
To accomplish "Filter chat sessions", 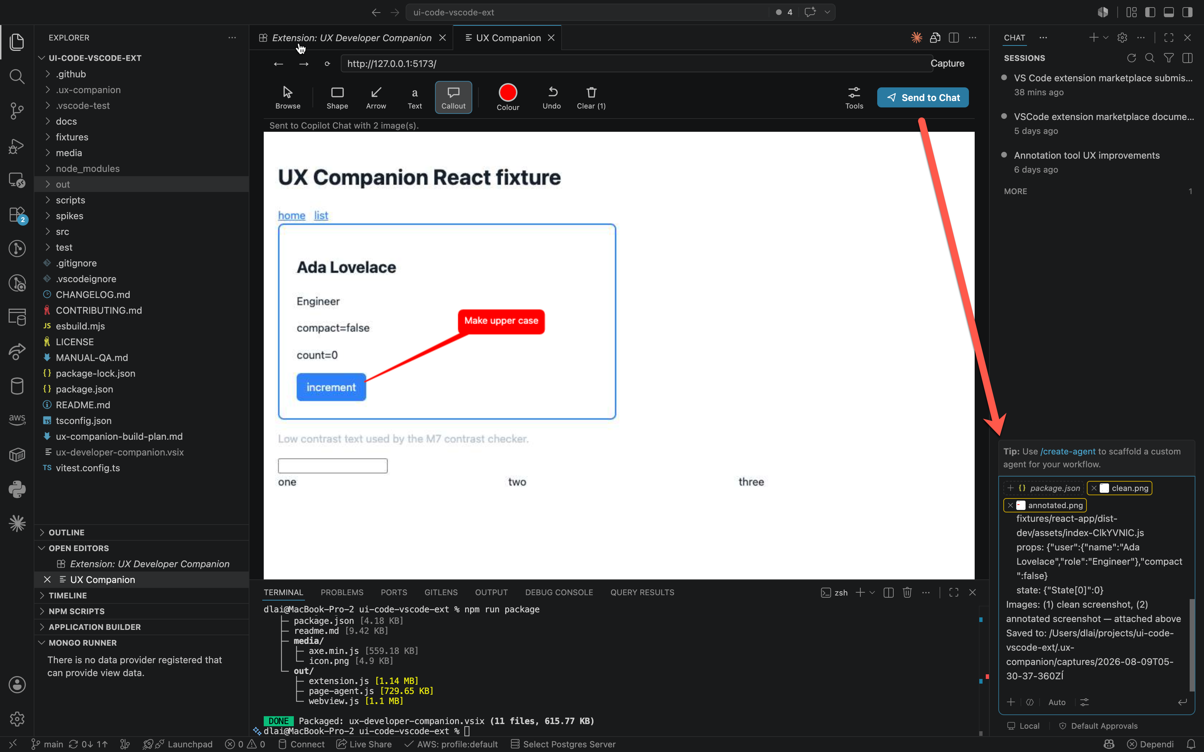I will (1169, 58).
